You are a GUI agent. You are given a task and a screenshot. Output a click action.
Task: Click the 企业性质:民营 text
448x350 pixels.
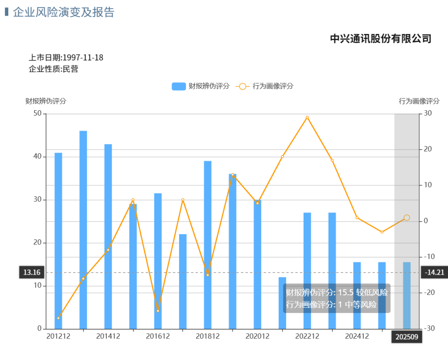pyautogui.click(x=54, y=69)
